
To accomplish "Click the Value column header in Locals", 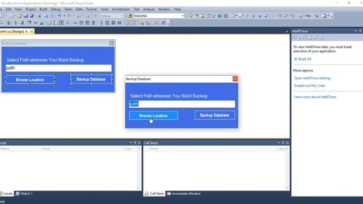I will point(81,148).
